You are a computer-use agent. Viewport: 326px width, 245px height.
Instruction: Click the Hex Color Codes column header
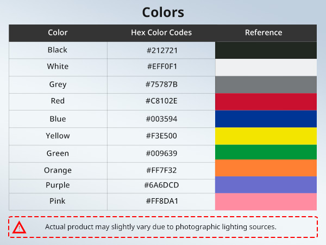161,33
